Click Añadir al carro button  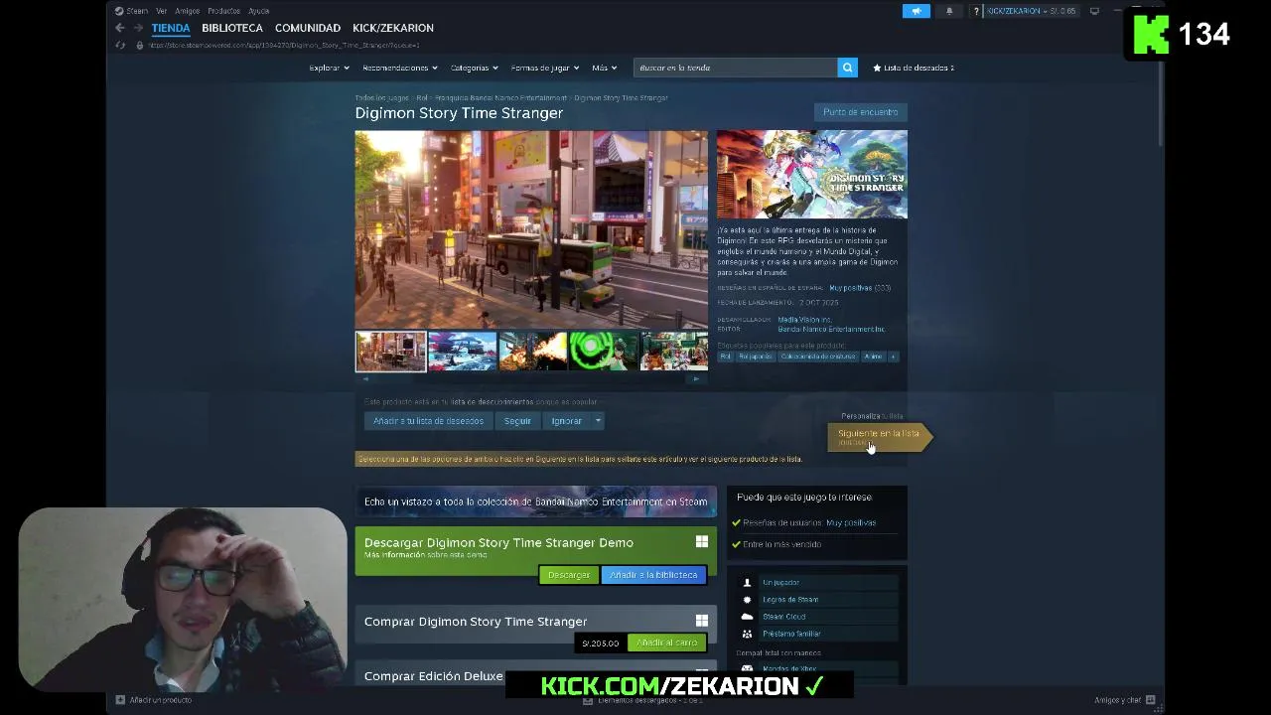[x=667, y=643]
